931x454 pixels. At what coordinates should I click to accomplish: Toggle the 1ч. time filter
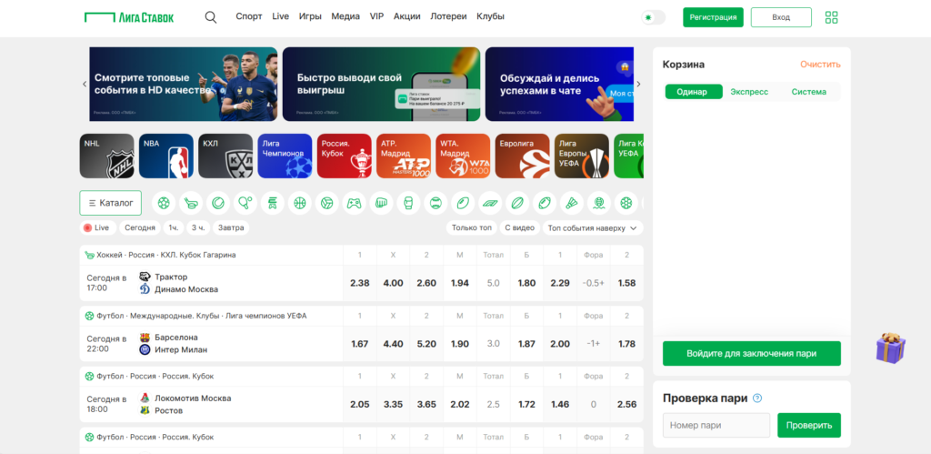tap(174, 227)
